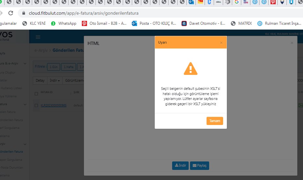Click the İndir download button in HTML modal
Image resolution: width=303 pixels, height=180 pixels.
[180, 165]
